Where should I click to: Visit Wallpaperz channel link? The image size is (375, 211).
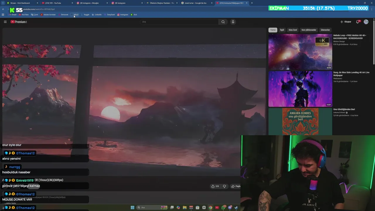click(338, 78)
